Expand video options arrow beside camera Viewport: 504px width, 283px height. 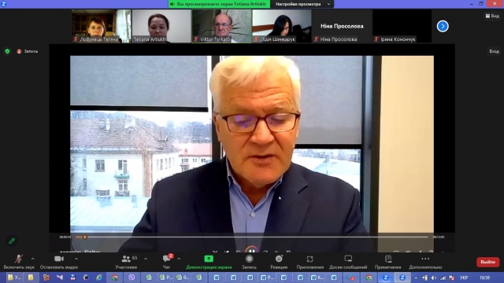(76, 259)
